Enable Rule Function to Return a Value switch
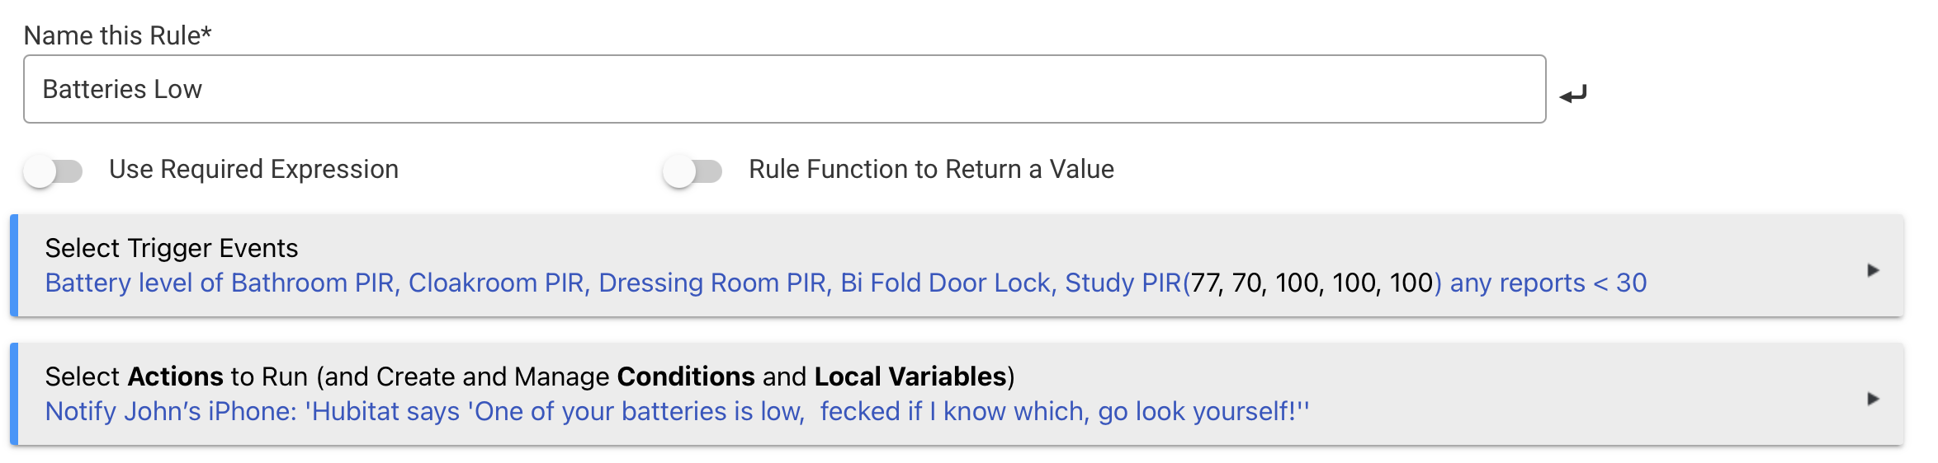The image size is (1938, 463). (692, 171)
